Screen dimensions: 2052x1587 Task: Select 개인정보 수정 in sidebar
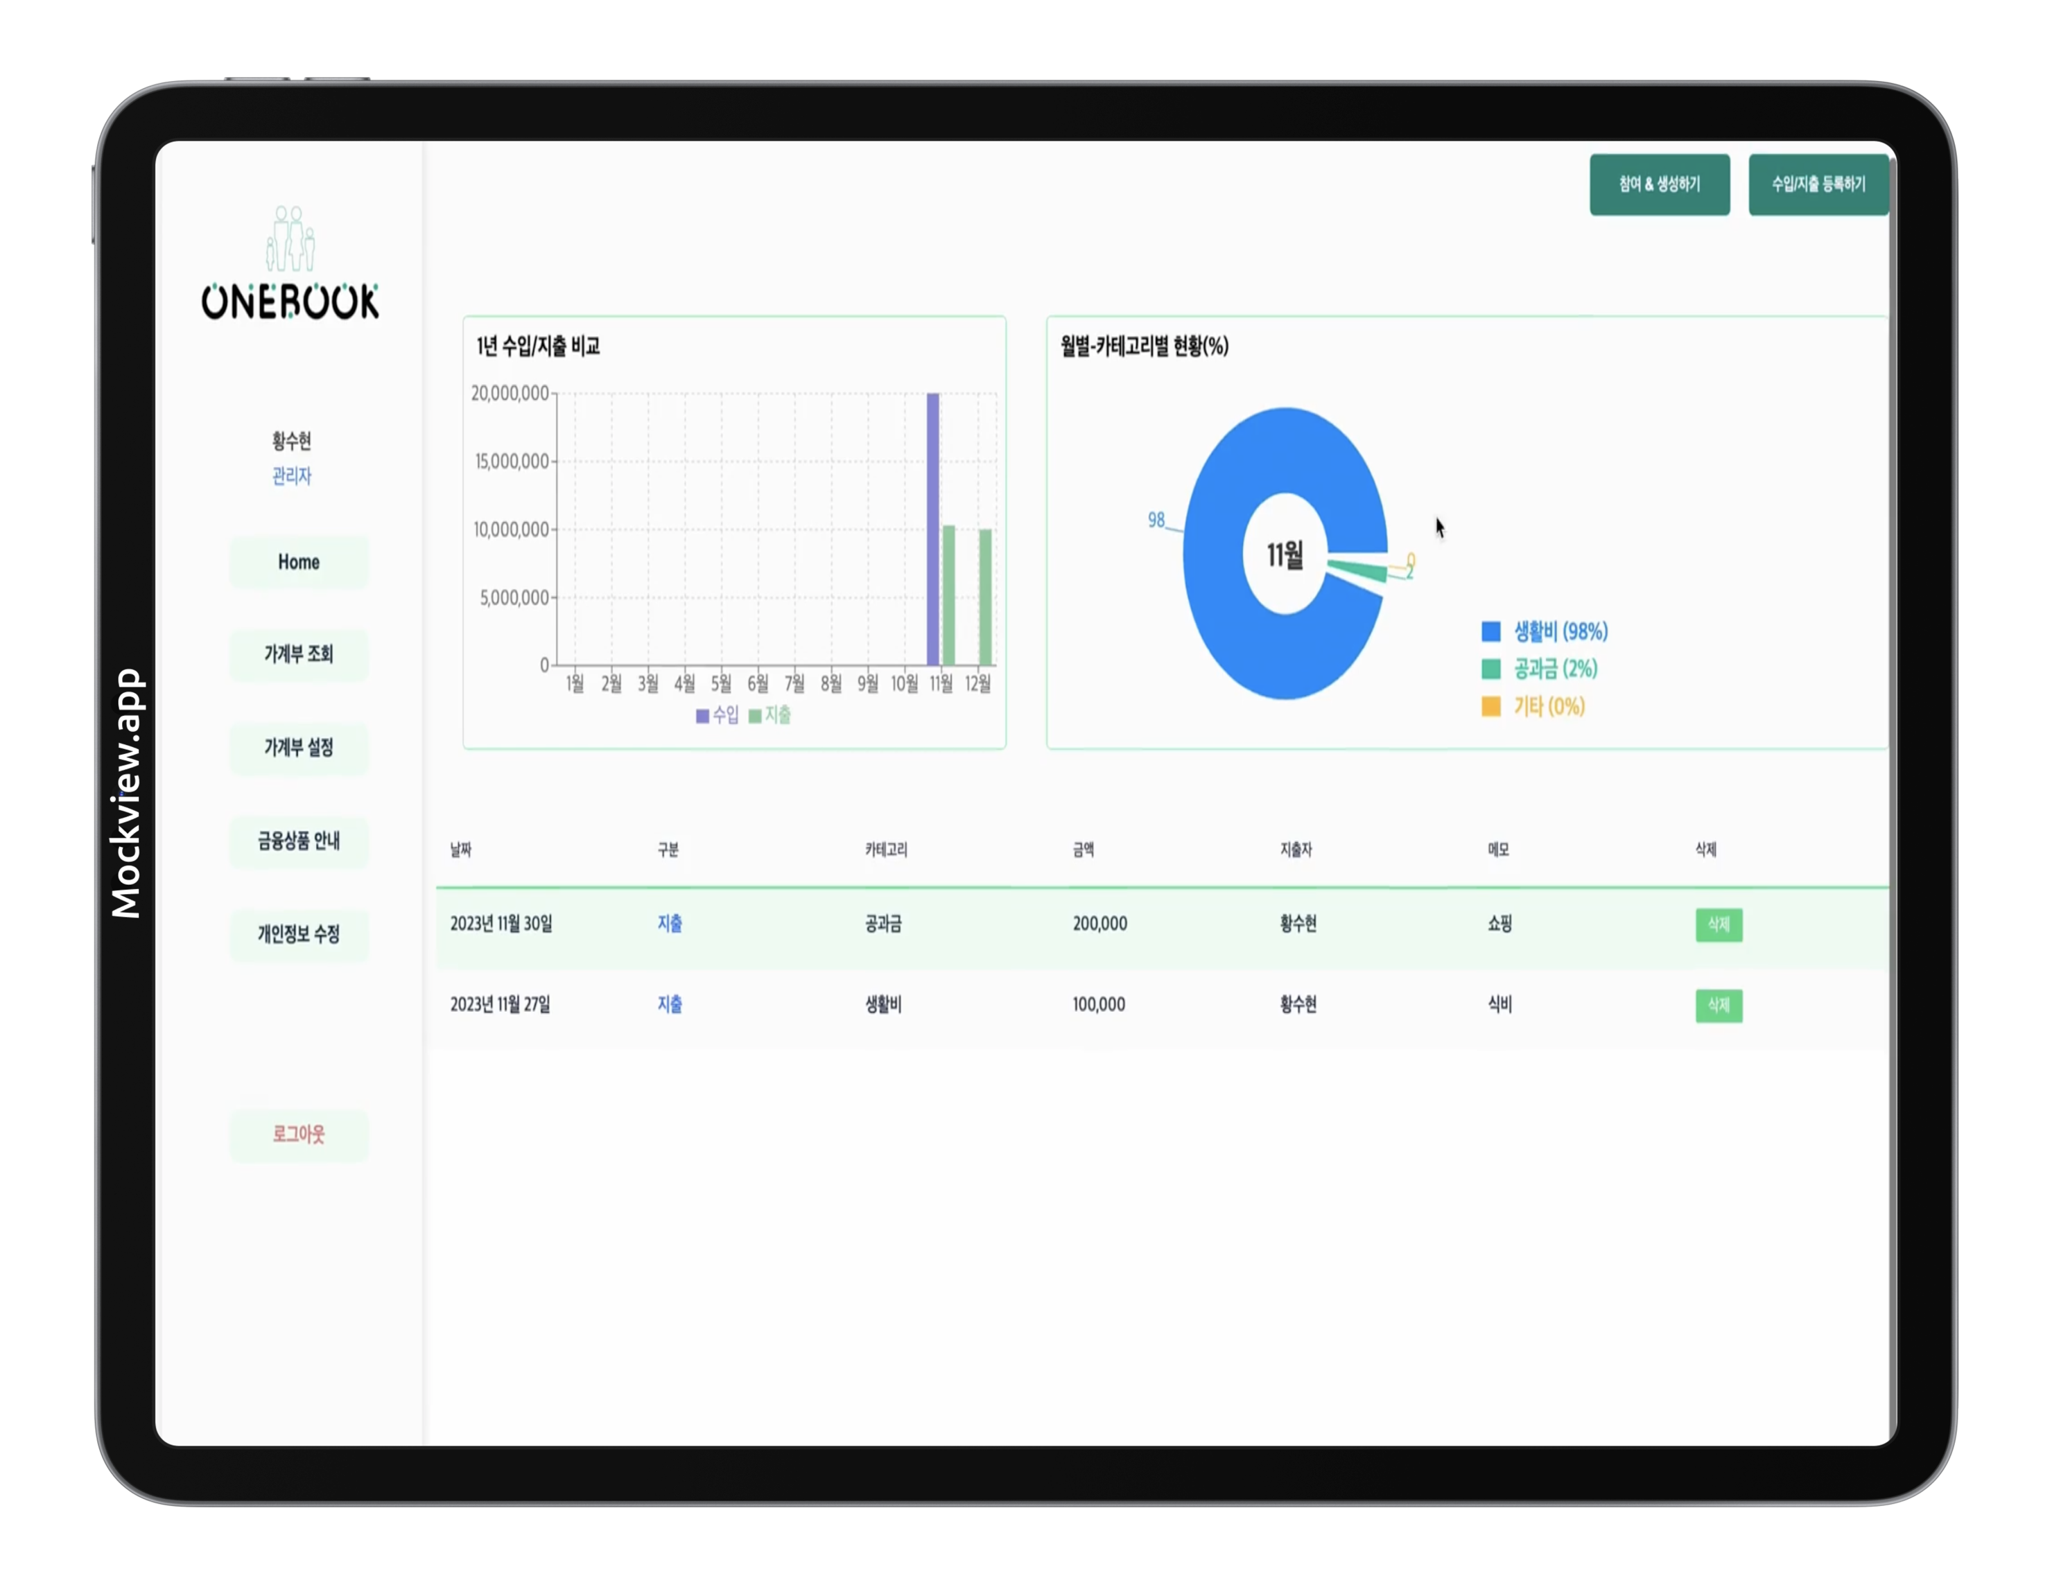[x=299, y=934]
